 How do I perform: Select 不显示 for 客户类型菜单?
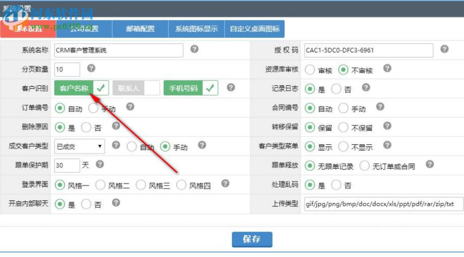pos(343,146)
